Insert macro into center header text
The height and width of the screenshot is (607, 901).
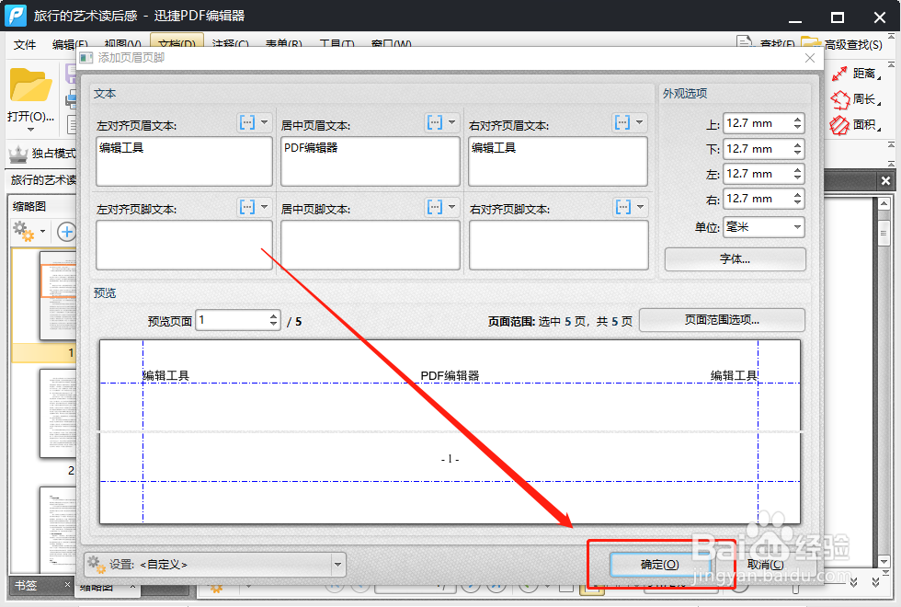[435, 122]
